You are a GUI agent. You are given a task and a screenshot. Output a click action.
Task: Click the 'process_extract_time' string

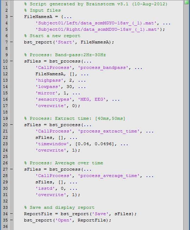[109, 131]
